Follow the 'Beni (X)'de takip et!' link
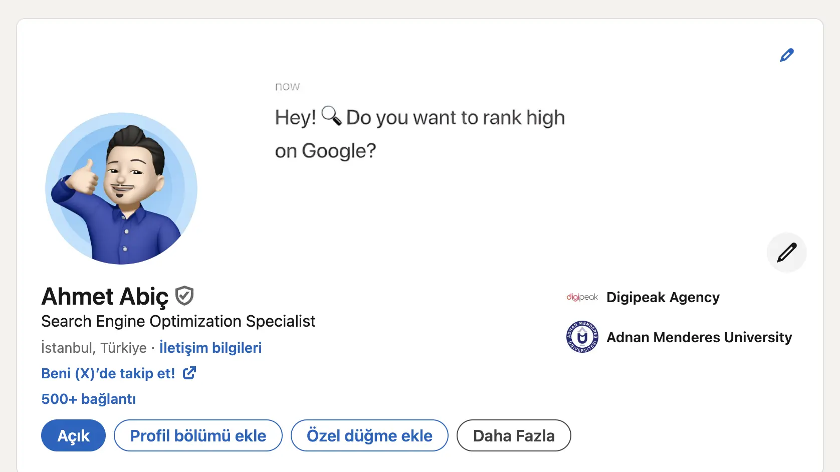The image size is (840, 472). coord(108,373)
